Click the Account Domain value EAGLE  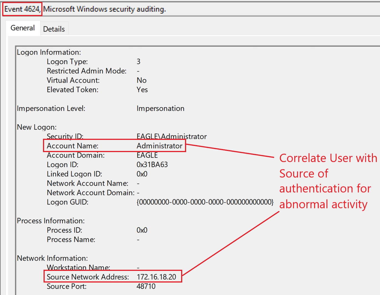147,155
